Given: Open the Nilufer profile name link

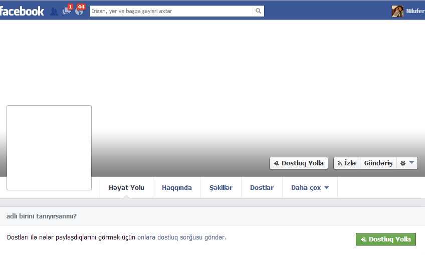Looking at the screenshot, I should (x=415, y=11).
